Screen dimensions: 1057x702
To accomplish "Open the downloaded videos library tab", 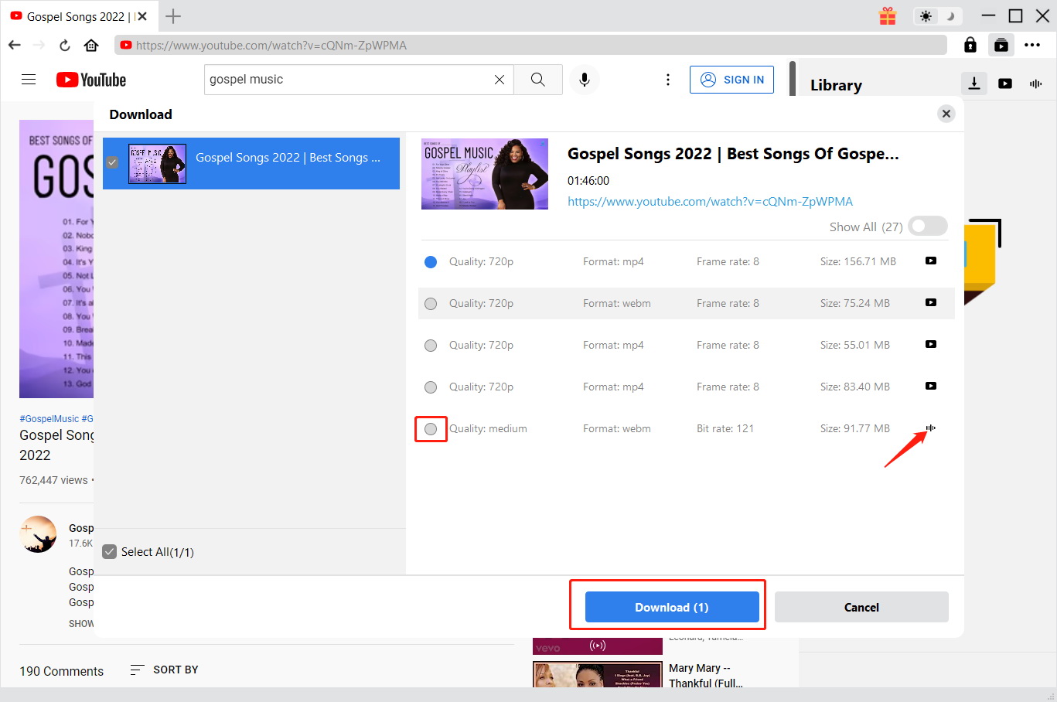I will point(1004,83).
